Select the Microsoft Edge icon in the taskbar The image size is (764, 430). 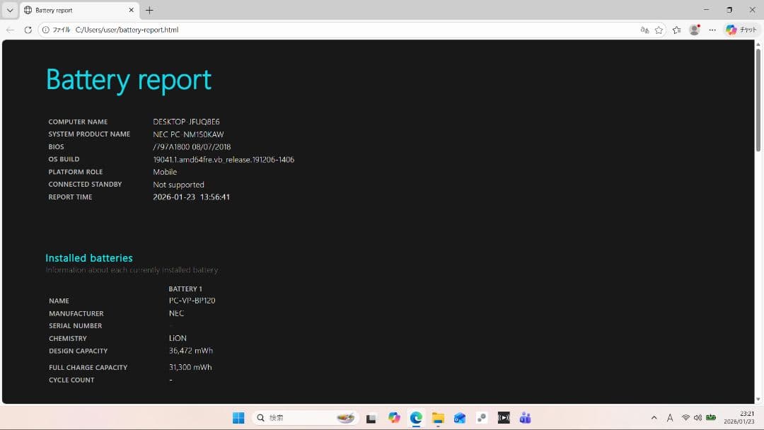point(416,417)
